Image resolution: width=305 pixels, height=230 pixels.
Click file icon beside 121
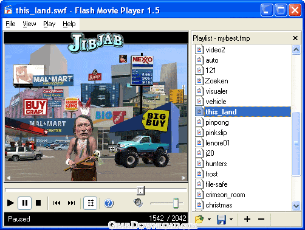pyautogui.click(x=199, y=71)
